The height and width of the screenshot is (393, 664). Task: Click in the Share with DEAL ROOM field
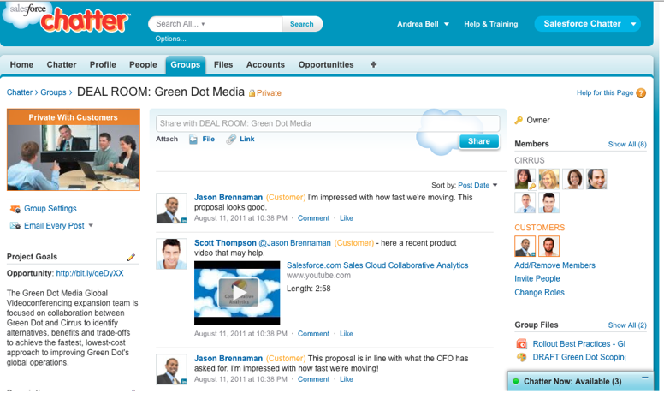pos(328,123)
